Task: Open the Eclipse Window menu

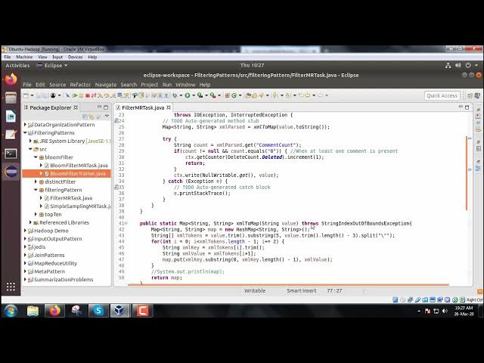Action: tap(185, 85)
